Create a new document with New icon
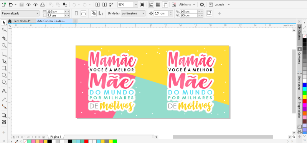The image size is (307, 143). [3, 5]
